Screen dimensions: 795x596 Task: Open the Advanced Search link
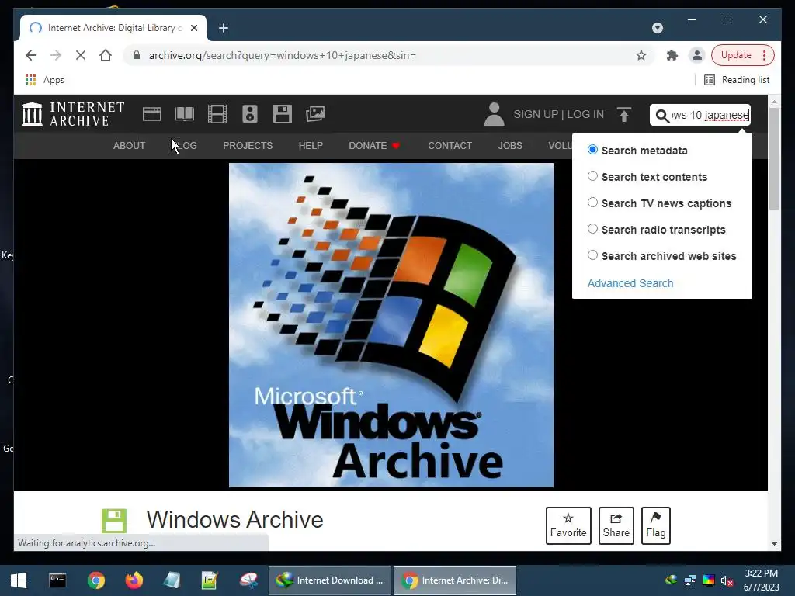tap(630, 283)
